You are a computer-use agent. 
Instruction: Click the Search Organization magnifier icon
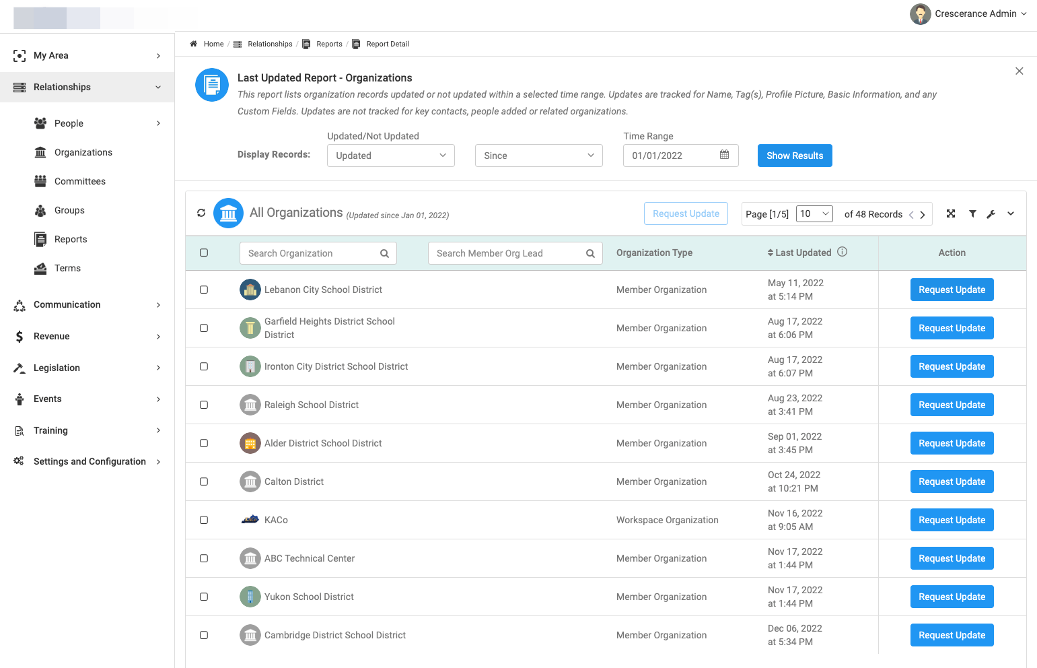(384, 253)
